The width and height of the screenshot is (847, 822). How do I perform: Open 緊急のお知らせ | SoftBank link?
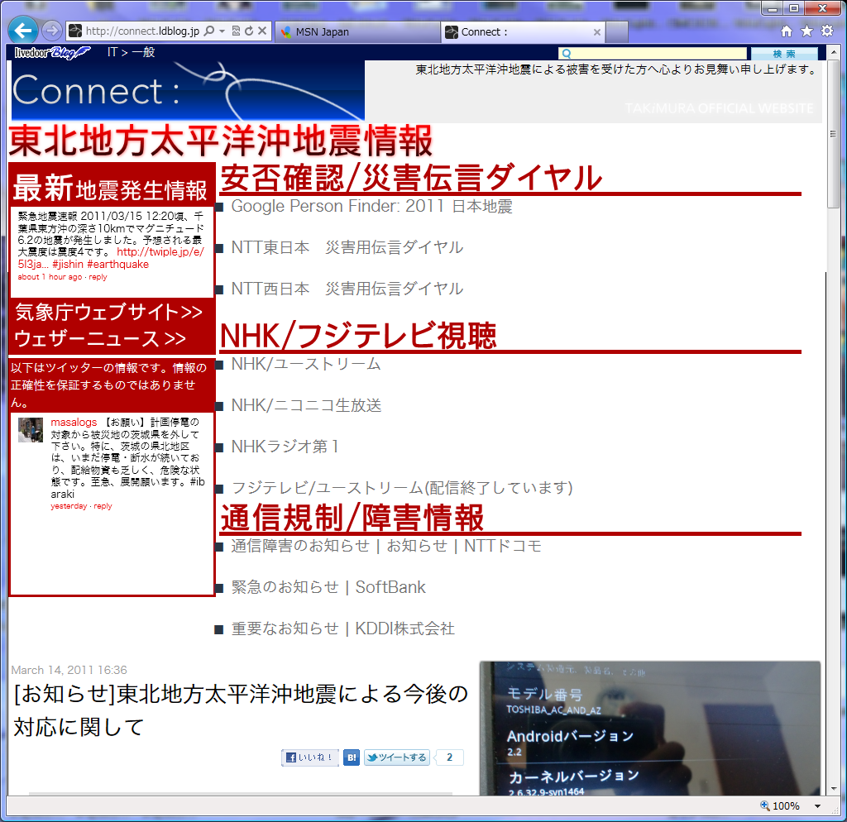328,587
